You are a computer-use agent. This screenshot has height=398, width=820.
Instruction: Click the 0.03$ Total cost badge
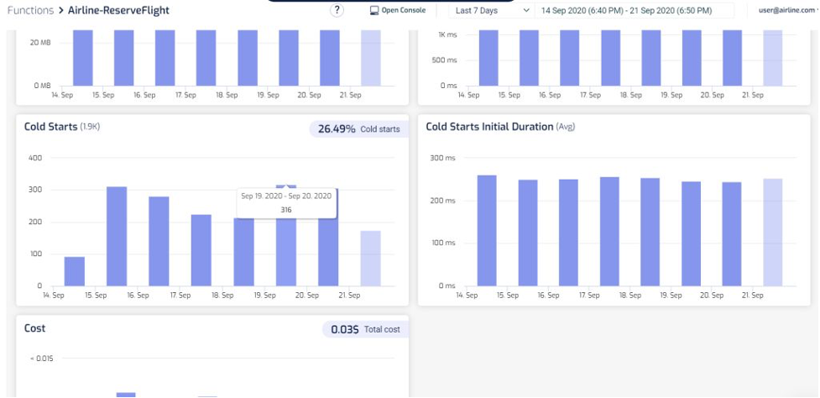click(365, 329)
